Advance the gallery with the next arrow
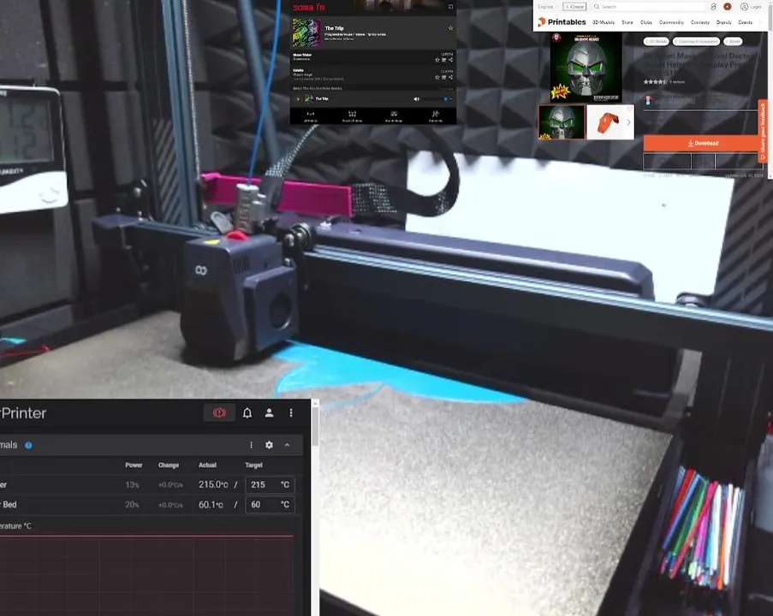 point(628,122)
